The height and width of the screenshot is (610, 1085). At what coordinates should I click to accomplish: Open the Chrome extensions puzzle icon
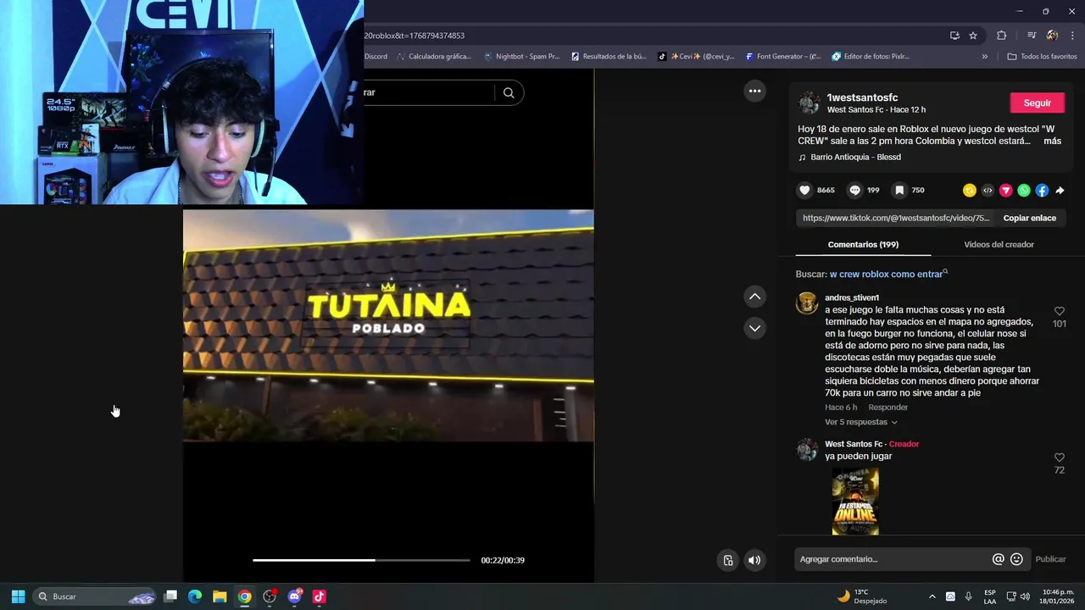pyautogui.click(x=1001, y=36)
